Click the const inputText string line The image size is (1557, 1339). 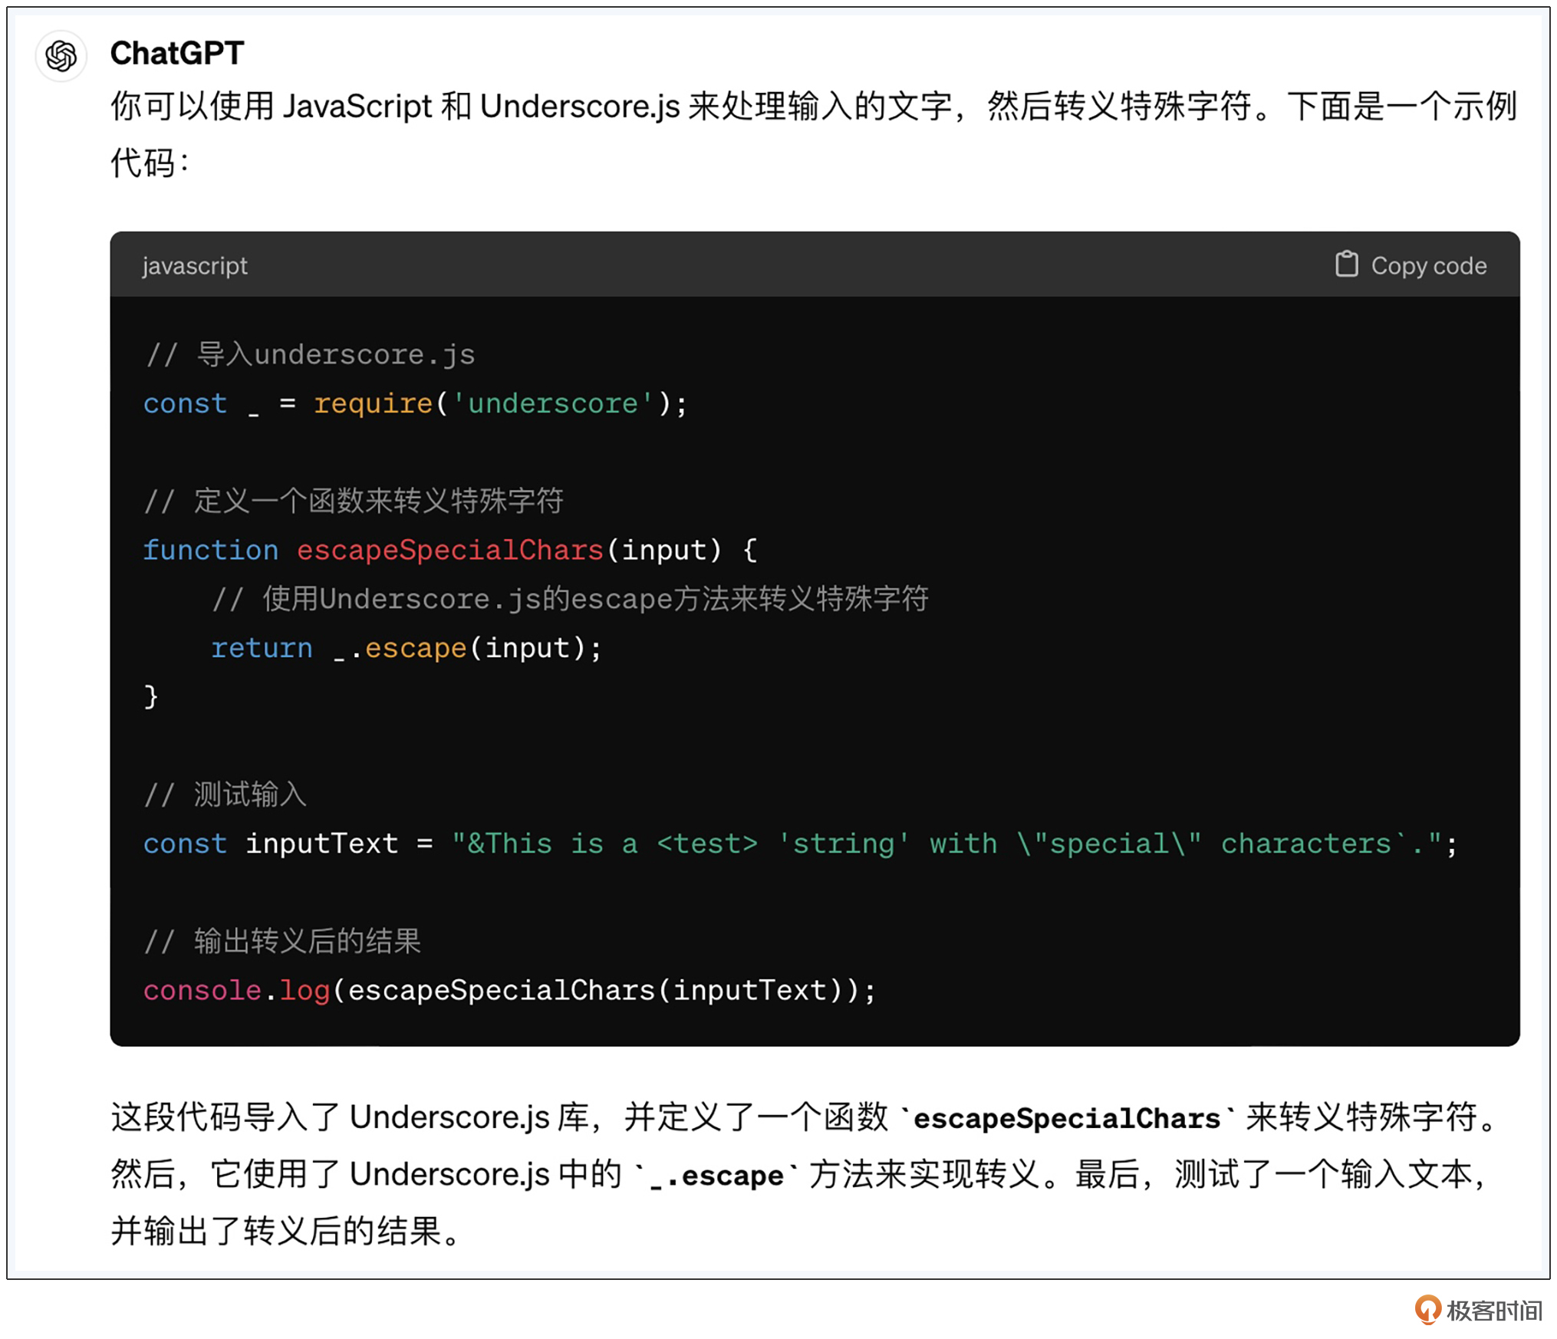tap(800, 844)
